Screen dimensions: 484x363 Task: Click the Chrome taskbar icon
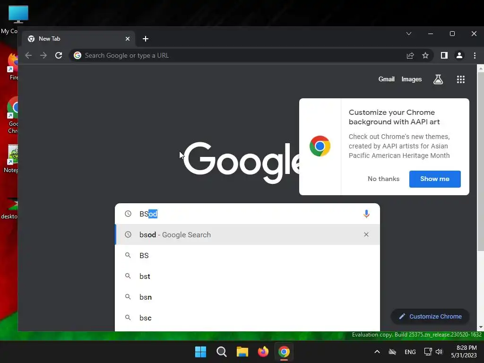pyautogui.click(x=284, y=352)
